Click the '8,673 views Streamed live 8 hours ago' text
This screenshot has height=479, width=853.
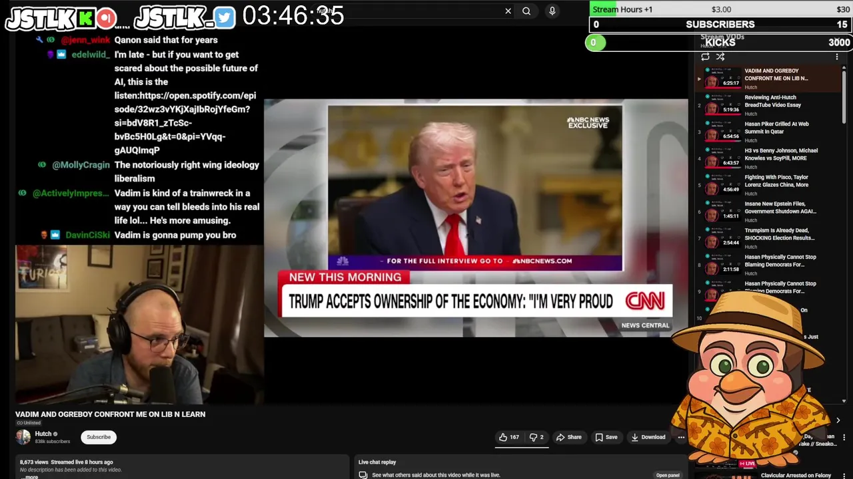pyautogui.click(x=66, y=462)
